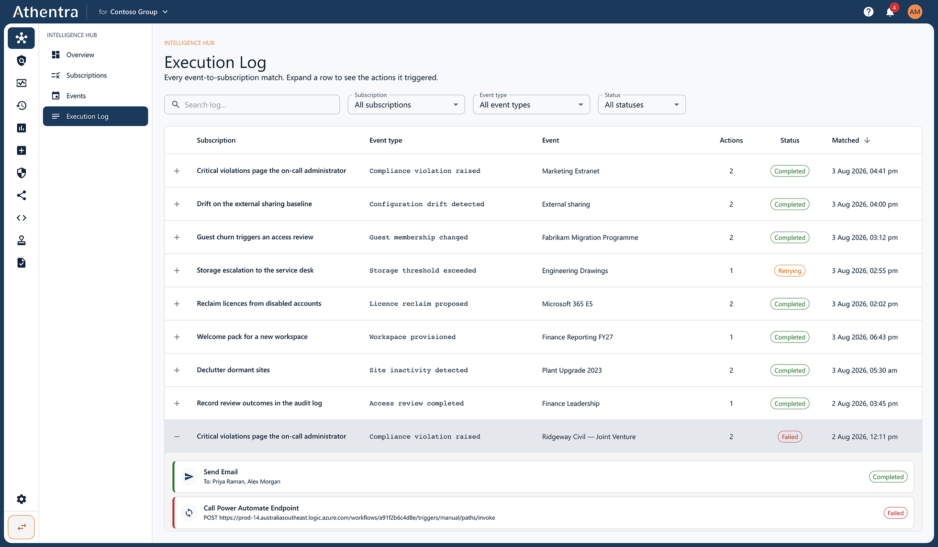Click the Power Automate POST URL text
The height and width of the screenshot is (547, 938).
(x=349, y=518)
